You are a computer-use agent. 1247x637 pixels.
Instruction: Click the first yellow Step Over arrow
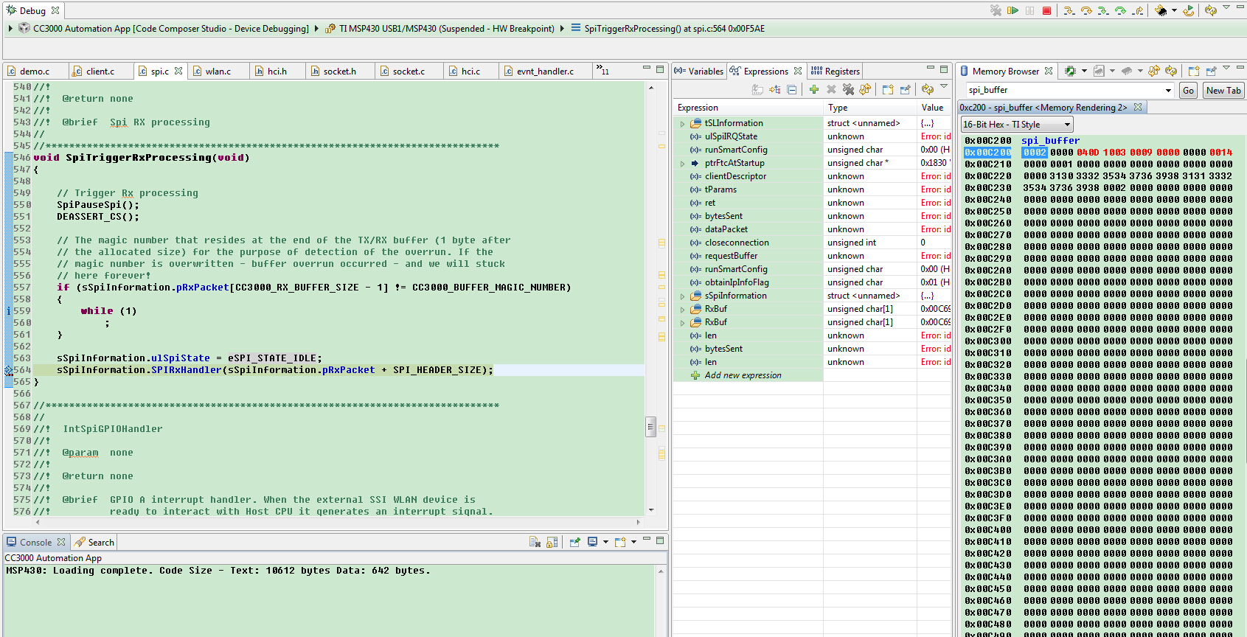click(1086, 10)
